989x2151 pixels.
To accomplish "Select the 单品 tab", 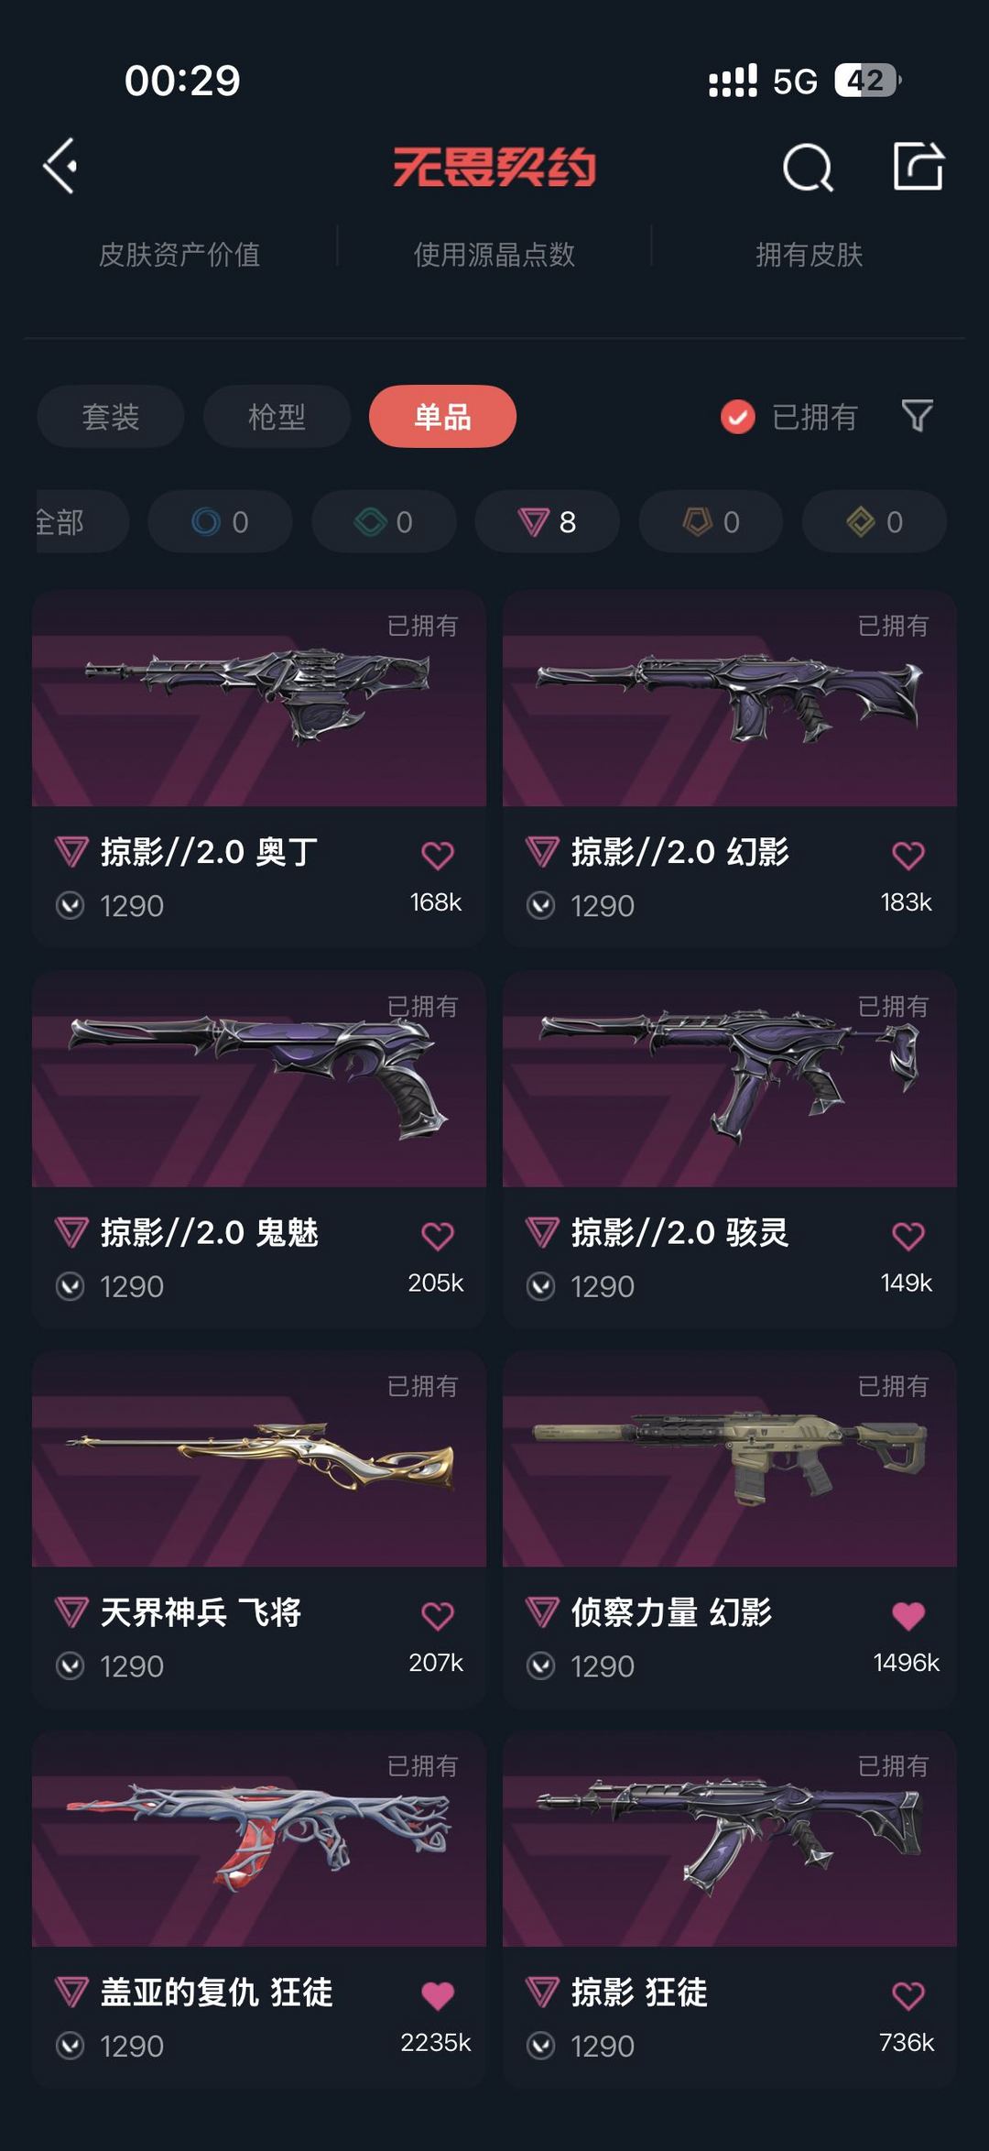I will pos(442,417).
